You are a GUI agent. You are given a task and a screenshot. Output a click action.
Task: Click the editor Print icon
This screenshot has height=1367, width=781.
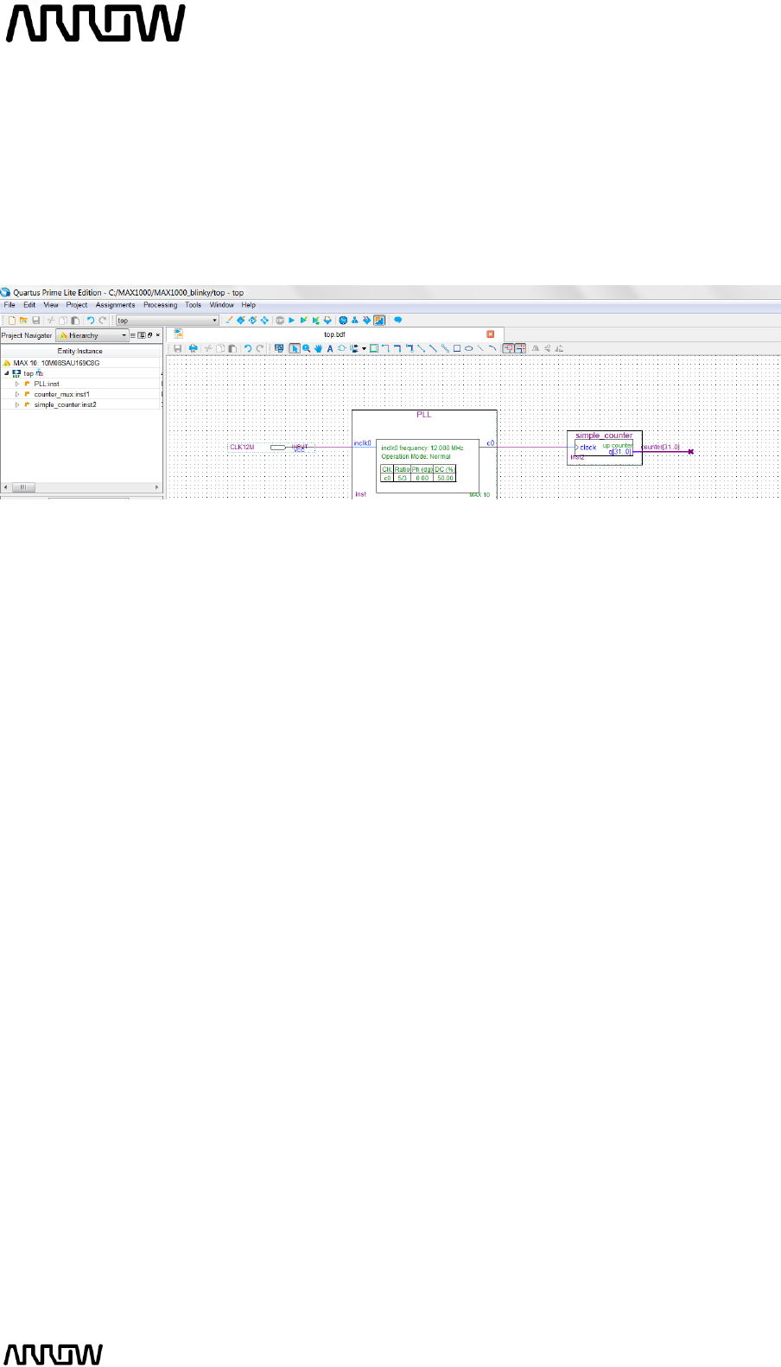(x=193, y=348)
